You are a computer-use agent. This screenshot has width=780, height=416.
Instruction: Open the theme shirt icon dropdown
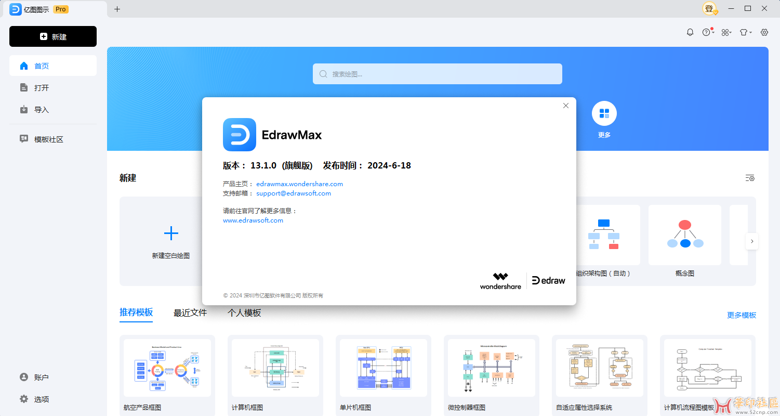745,32
